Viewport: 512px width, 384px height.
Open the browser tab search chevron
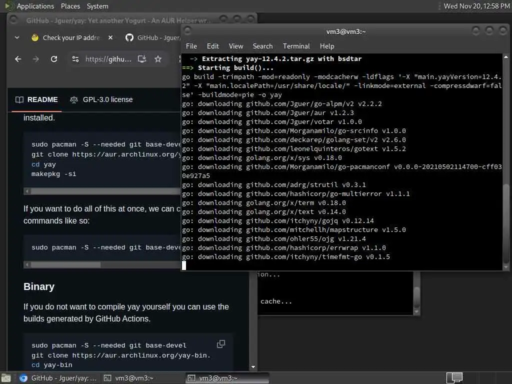(17, 37)
